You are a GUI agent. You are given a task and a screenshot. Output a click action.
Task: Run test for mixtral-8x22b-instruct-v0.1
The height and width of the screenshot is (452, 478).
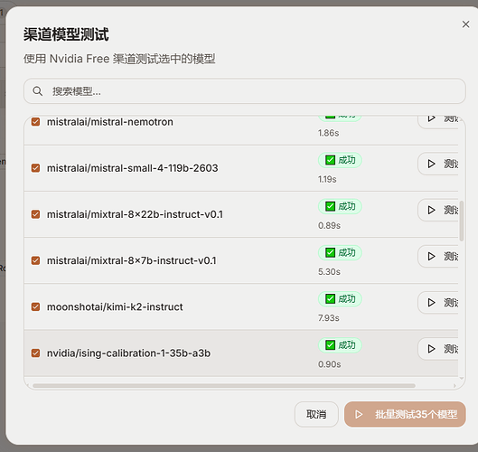pyautogui.click(x=438, y=210)
